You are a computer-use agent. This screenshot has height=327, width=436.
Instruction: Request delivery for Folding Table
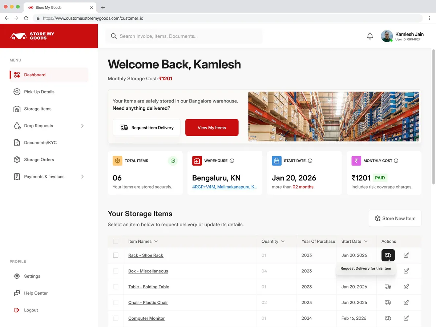coord(388,287)
